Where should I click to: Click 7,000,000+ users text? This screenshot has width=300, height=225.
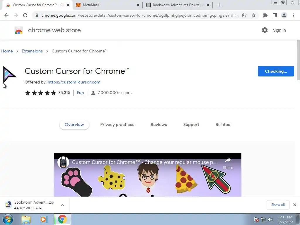(x=115, y=93)
